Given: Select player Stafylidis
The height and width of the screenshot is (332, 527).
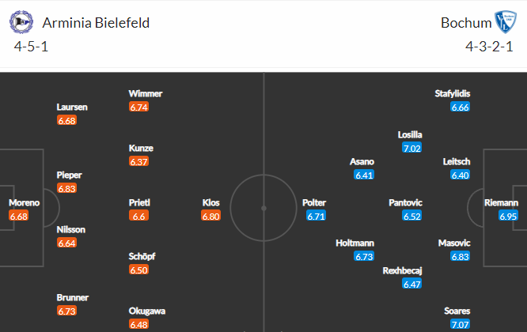Looking at the screenshot, I should point(453,93).
